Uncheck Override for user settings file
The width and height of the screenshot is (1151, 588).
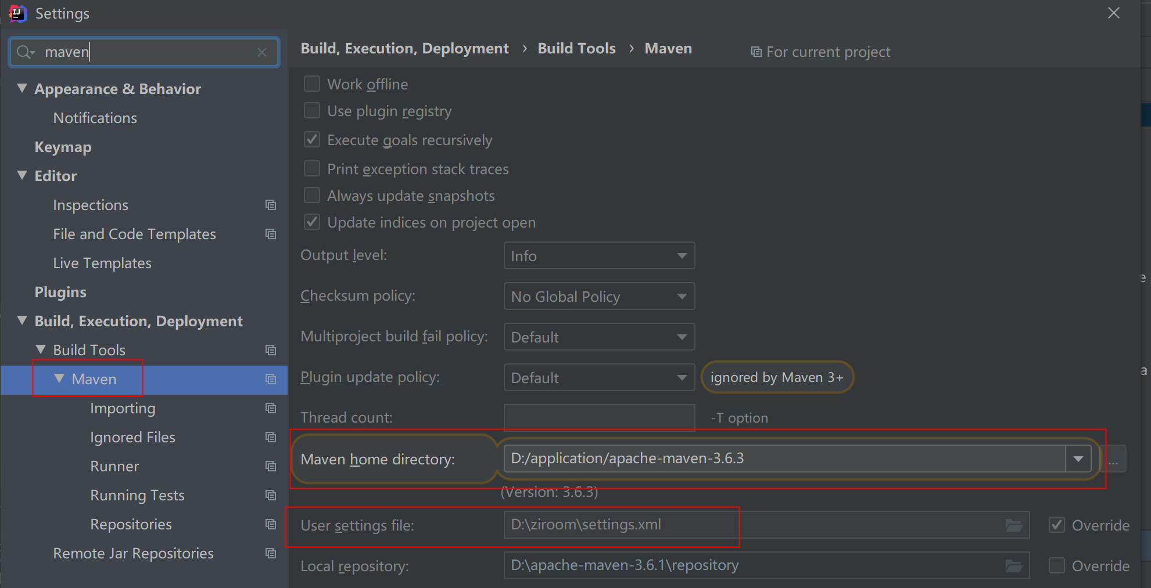point(1057,525)
